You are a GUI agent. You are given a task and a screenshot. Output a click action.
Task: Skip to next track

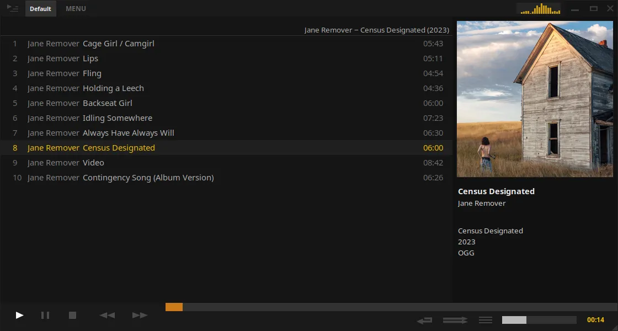(140, 315)
